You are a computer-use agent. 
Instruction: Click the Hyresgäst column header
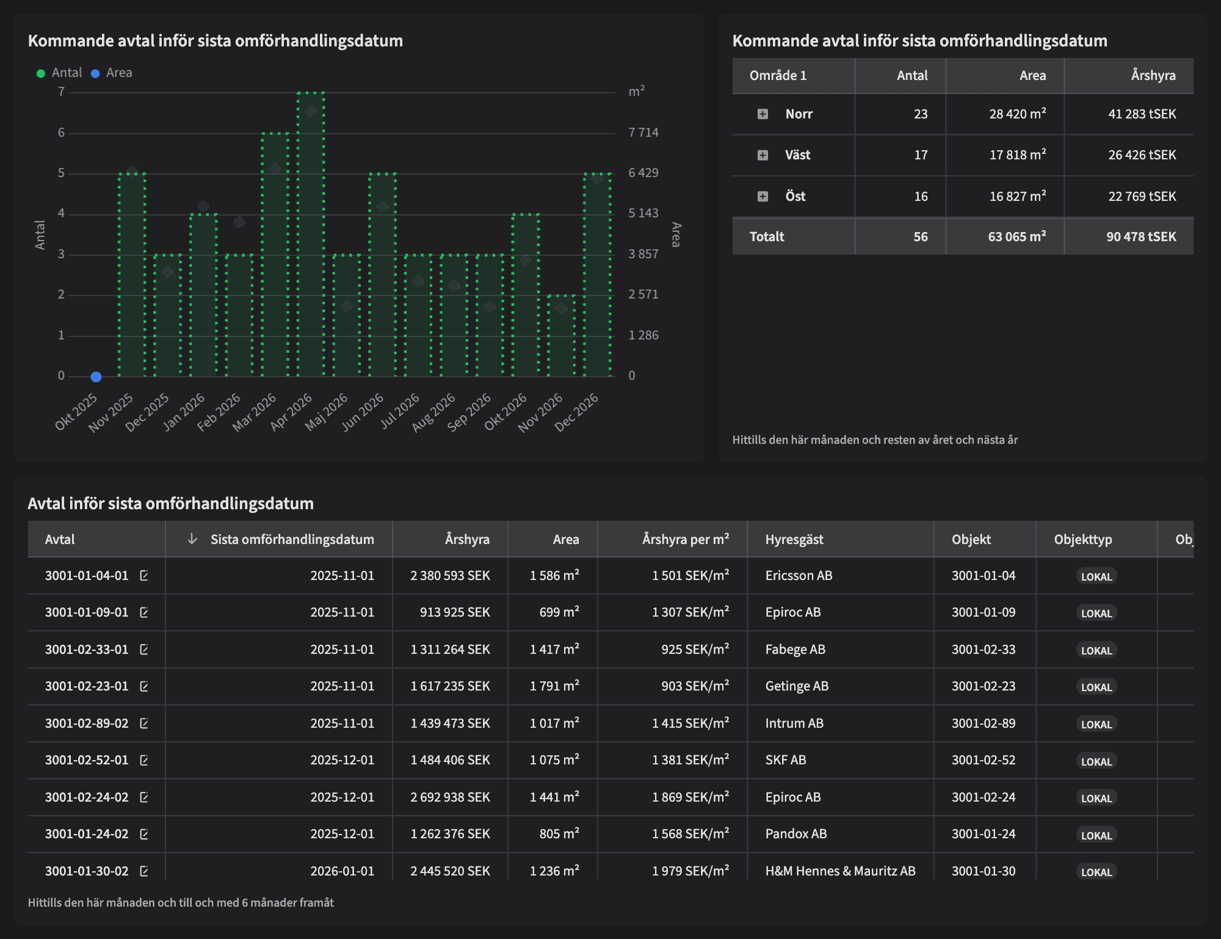point(794,539)
